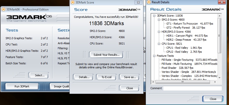Select HDR/SM3.0 Score: 4366 tree label
229x105 pixels.
click(x=176, y=32)
